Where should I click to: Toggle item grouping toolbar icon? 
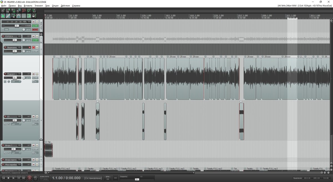[8, 16]
